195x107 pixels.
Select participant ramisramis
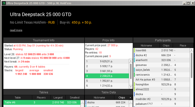(x=162, y=75)
